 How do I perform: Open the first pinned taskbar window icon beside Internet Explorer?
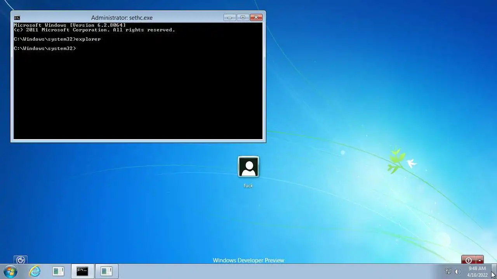58,271
